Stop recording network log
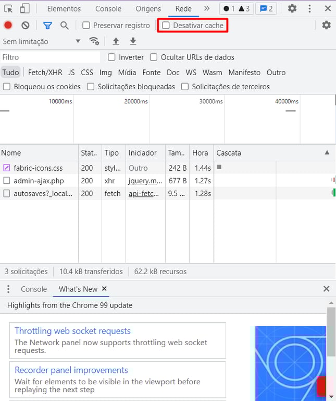Screen dimensions: 336x401 [8, 25]
